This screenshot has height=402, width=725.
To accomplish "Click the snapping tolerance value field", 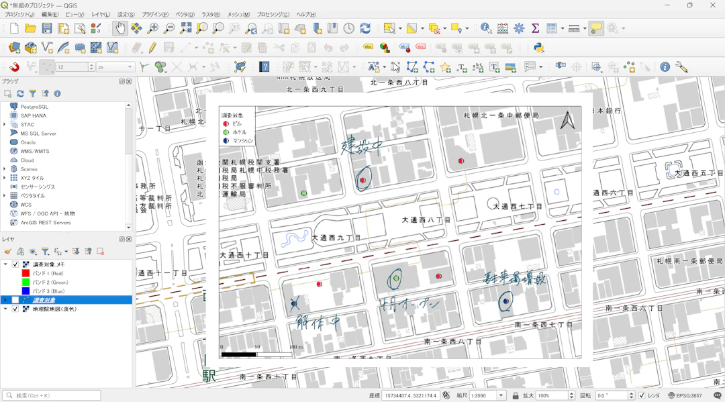I will (x=72, y=67).
